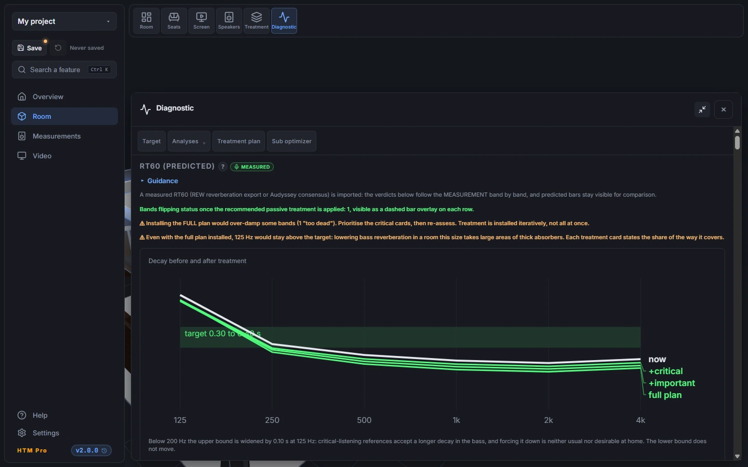Click the Diagnostic pulse icon in panel header
This screenshot has width=748, height=467.
tap(145, 109)
